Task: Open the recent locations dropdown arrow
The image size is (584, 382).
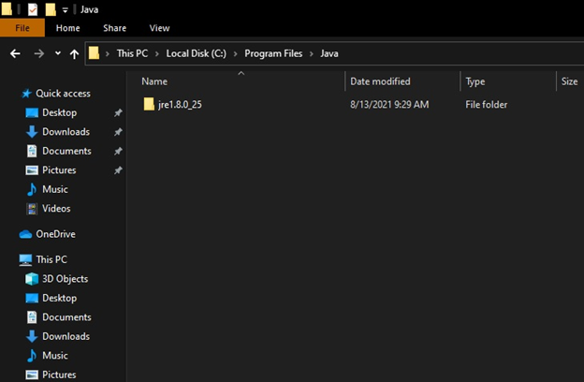Action: pyautogui.click(x=57, y=54)
